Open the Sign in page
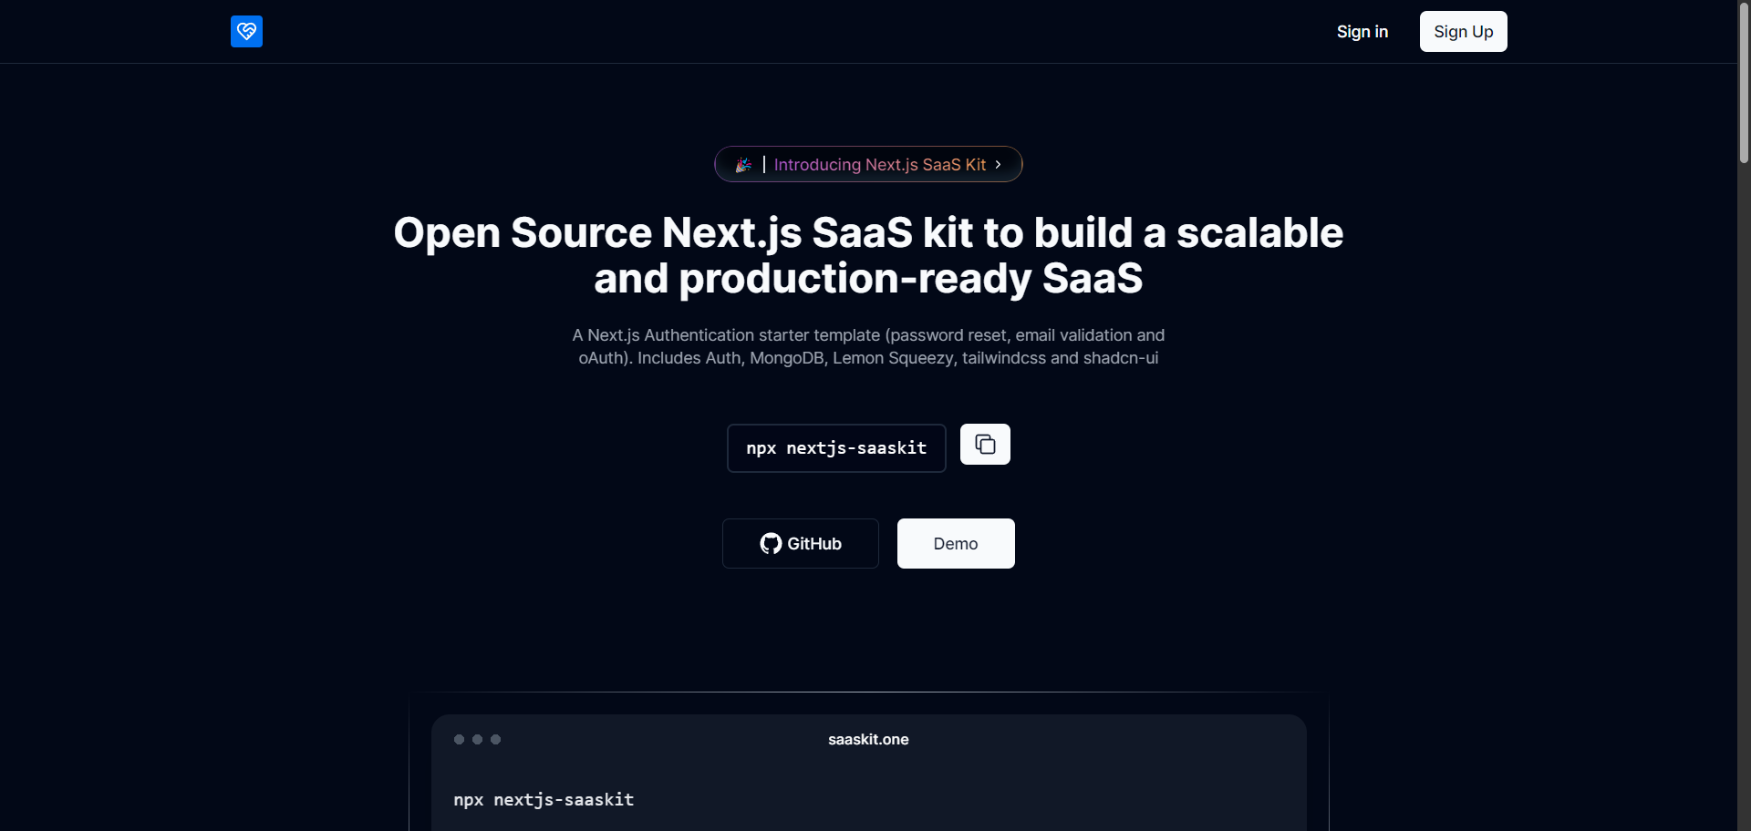Image resolution: width=1751 pixels, height=831 pixels. click(x=1361, y=31)
